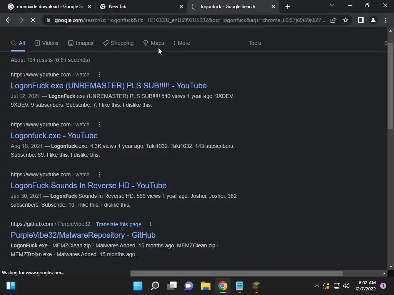Click the vertical scrollbar thumb
Image resolution: width=394 pixels, height=295 pixels.
391,86
